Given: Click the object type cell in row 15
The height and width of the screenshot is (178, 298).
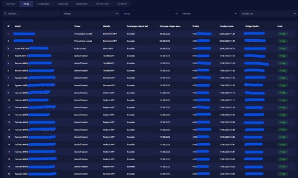Looking at the screenshot, I should (x=131, y=137).
